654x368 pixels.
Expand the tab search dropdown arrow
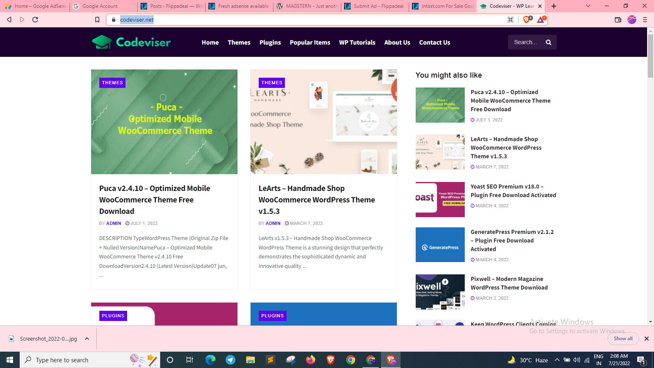coord(588,6)
